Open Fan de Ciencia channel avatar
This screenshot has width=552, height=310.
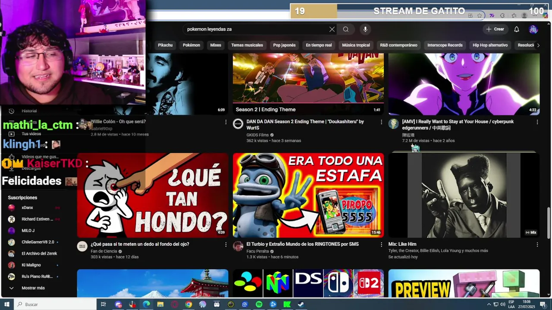(x=82, y=246)
